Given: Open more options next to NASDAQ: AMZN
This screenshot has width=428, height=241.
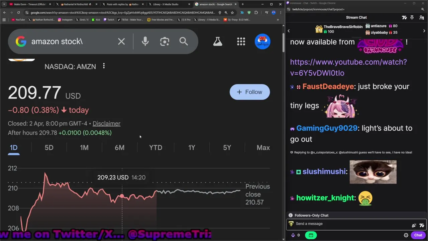Looking at the screenshot, I should pos(104,66).
